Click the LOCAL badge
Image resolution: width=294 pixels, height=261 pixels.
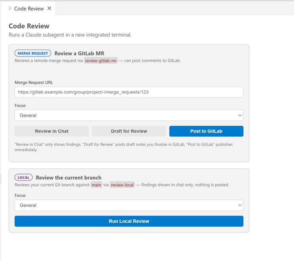pyautogui.click(x=24, y=177)
